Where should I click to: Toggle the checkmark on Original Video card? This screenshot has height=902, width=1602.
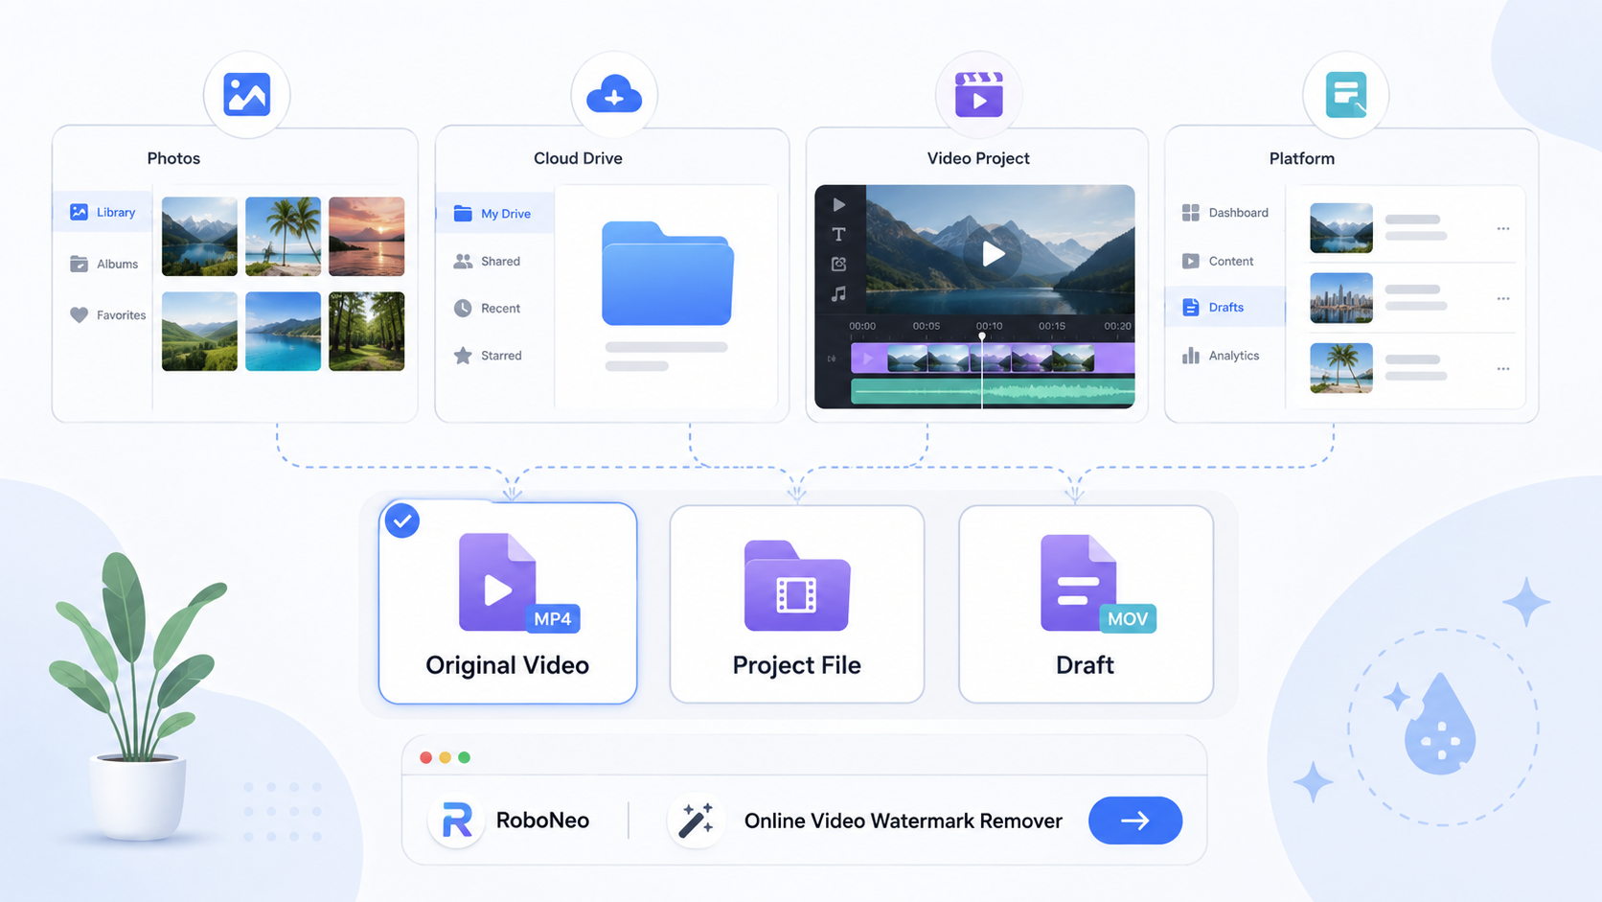pyautogui.click(x=402, y=521)
